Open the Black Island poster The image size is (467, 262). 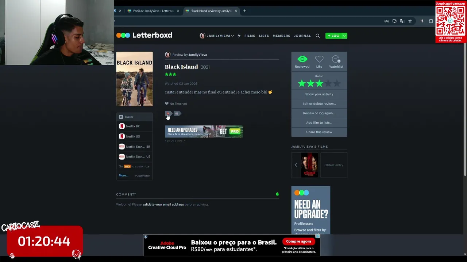[134, 79]
